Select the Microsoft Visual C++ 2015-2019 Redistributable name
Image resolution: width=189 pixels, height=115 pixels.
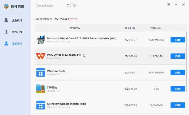pos(82,38)
